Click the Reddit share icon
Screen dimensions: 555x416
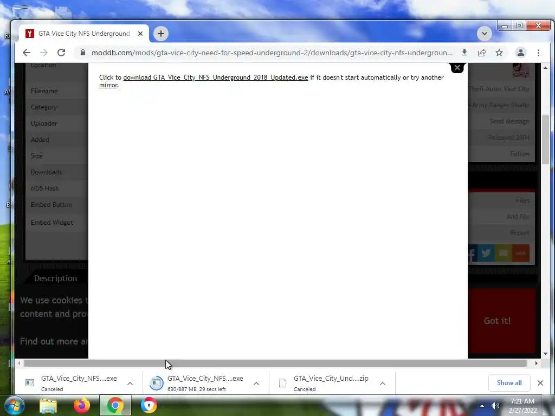pyautogui.click(x=521, y=253)
